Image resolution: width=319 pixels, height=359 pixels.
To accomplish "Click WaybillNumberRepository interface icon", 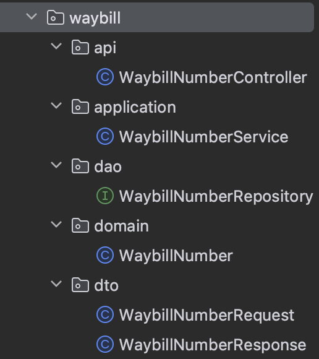I will 105,196.
